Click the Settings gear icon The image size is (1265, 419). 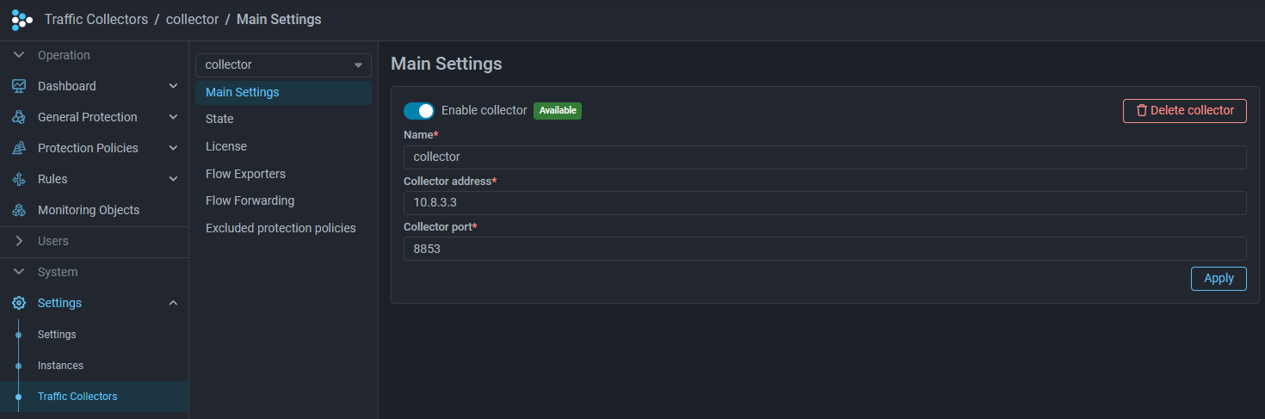pyautogui.click(x=19, y=303)
